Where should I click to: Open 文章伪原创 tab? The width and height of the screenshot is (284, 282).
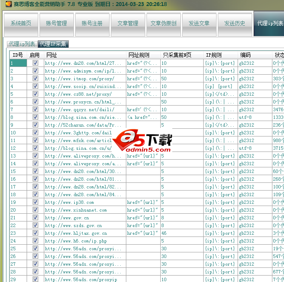tap(163, 24)
